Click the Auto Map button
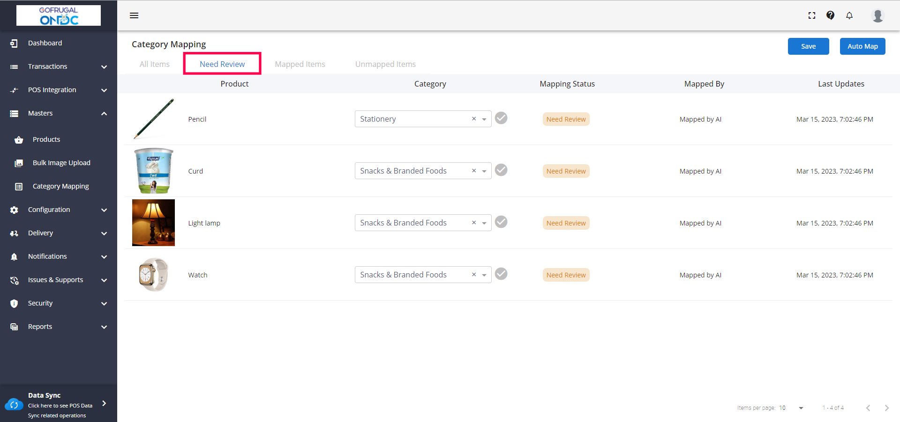Image resolution: width=900 pixels, height=422 pixels. [862, 46]
